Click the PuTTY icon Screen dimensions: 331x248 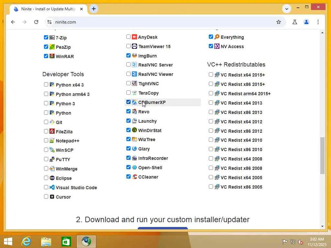[52, 159]
